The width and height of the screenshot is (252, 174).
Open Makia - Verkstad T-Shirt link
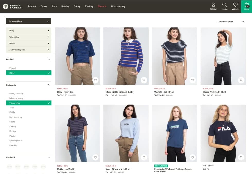(x=214, y=92)
